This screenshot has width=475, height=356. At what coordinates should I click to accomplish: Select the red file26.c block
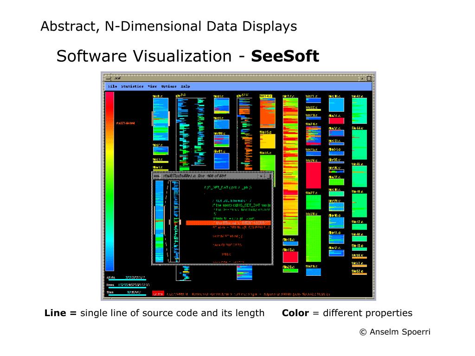pyautogui.click(x=313, y=175)
